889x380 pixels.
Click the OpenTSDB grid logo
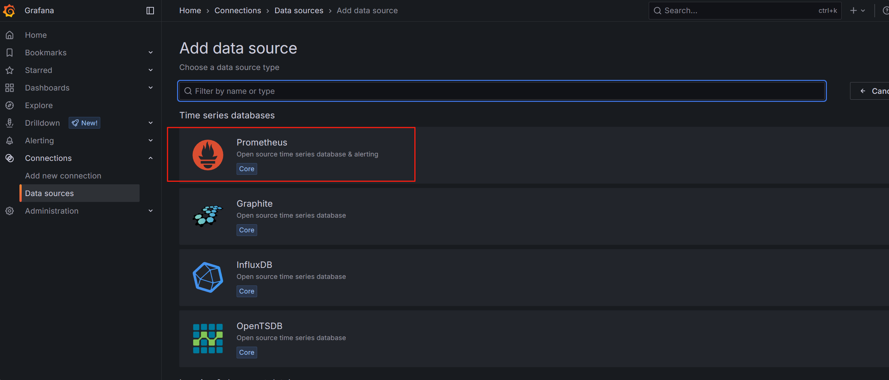coord(208,339)
